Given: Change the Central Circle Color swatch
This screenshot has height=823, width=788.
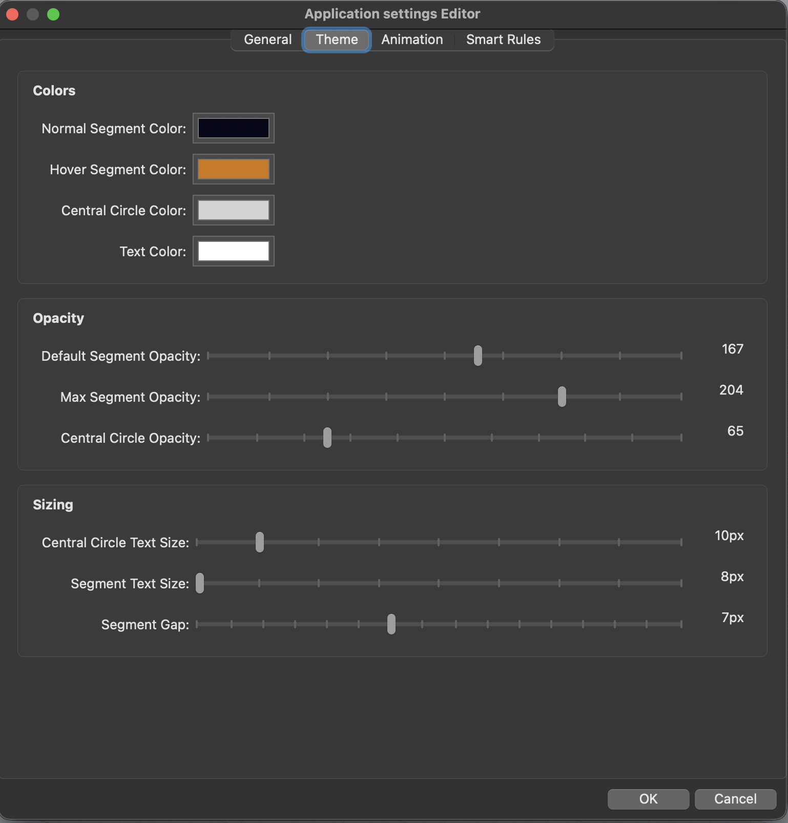Looking at the screenshot, I should 234,210.
